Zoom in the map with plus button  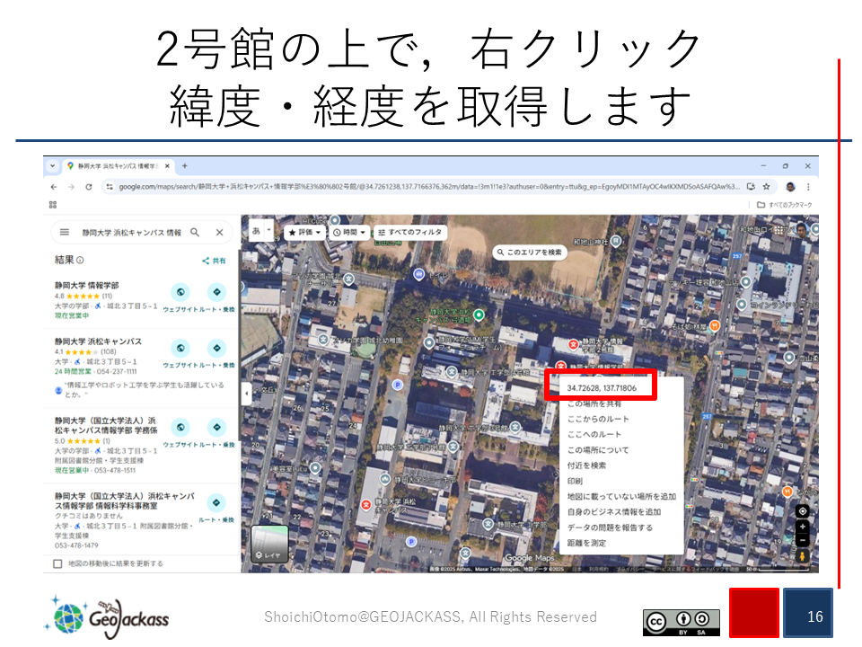(802, 527)
